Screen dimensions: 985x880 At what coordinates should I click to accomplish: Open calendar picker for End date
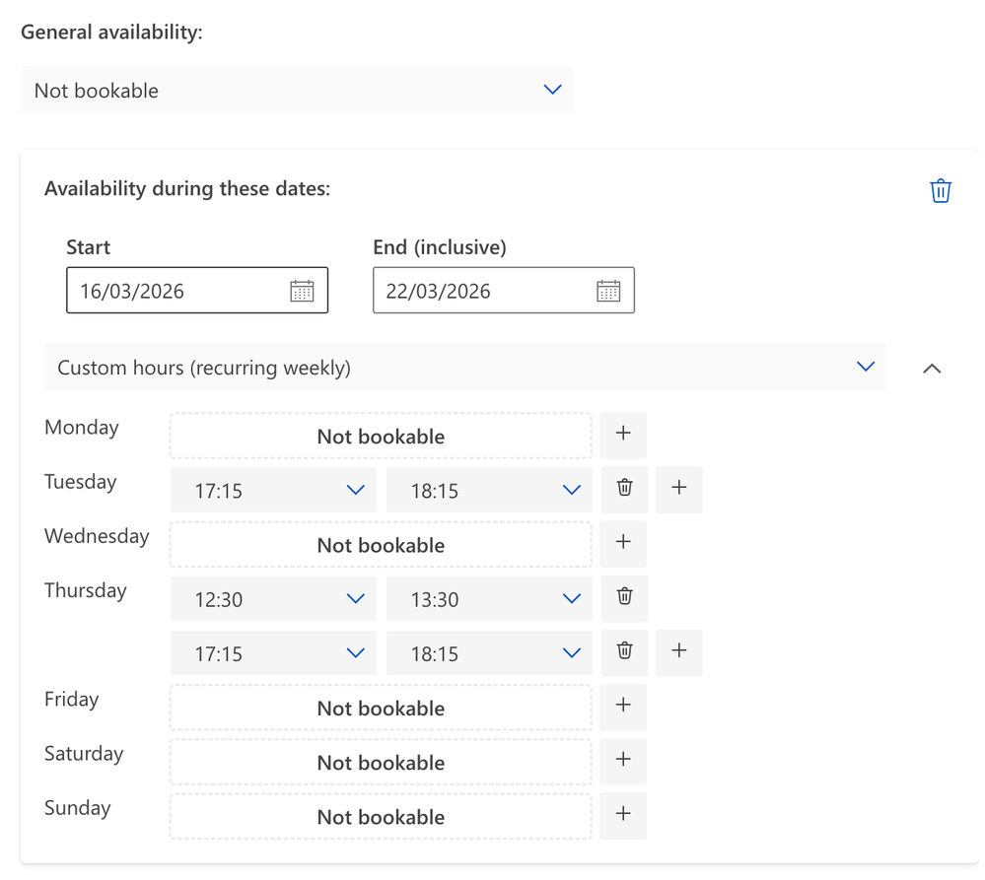(608, 291)
